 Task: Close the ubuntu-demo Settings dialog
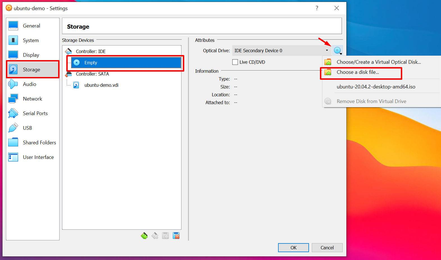pos(337,8)
